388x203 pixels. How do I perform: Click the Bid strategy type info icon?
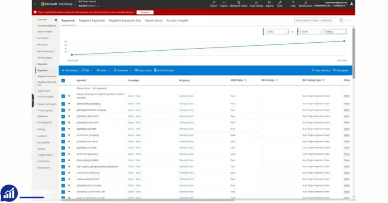[324, 80]
